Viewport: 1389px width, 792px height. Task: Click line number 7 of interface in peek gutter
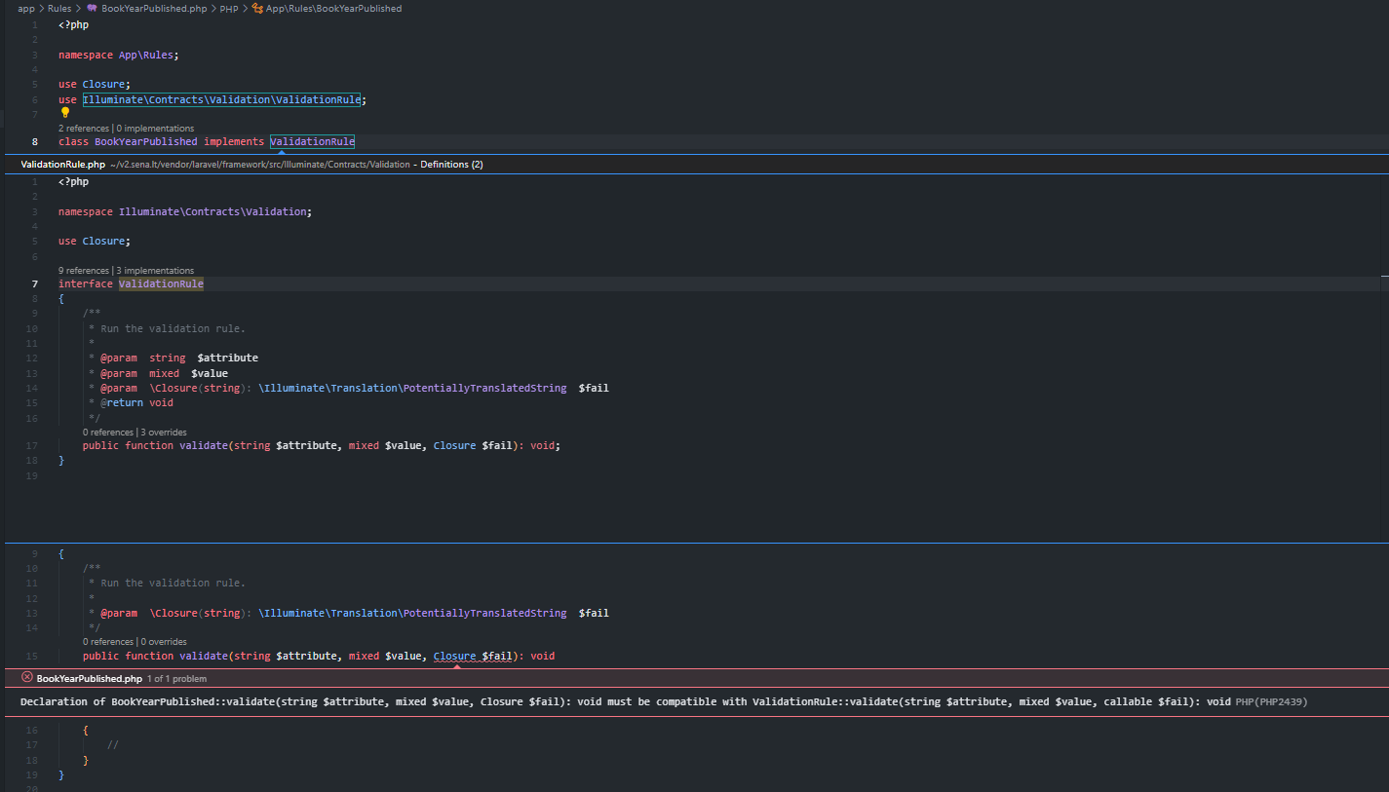pos(35,284)
